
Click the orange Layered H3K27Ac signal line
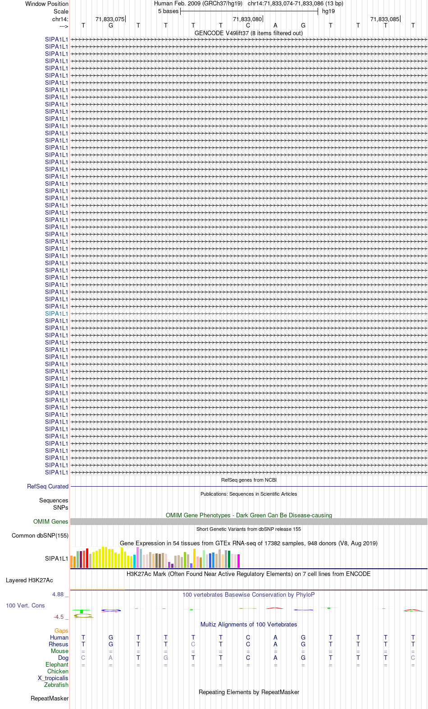coord(98,589)
